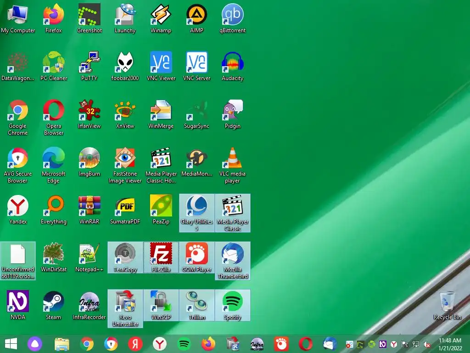Screen dimensions: 470x353
Task: Select the Google Chrome desktop icon
Action: click(x=18, y=117)
